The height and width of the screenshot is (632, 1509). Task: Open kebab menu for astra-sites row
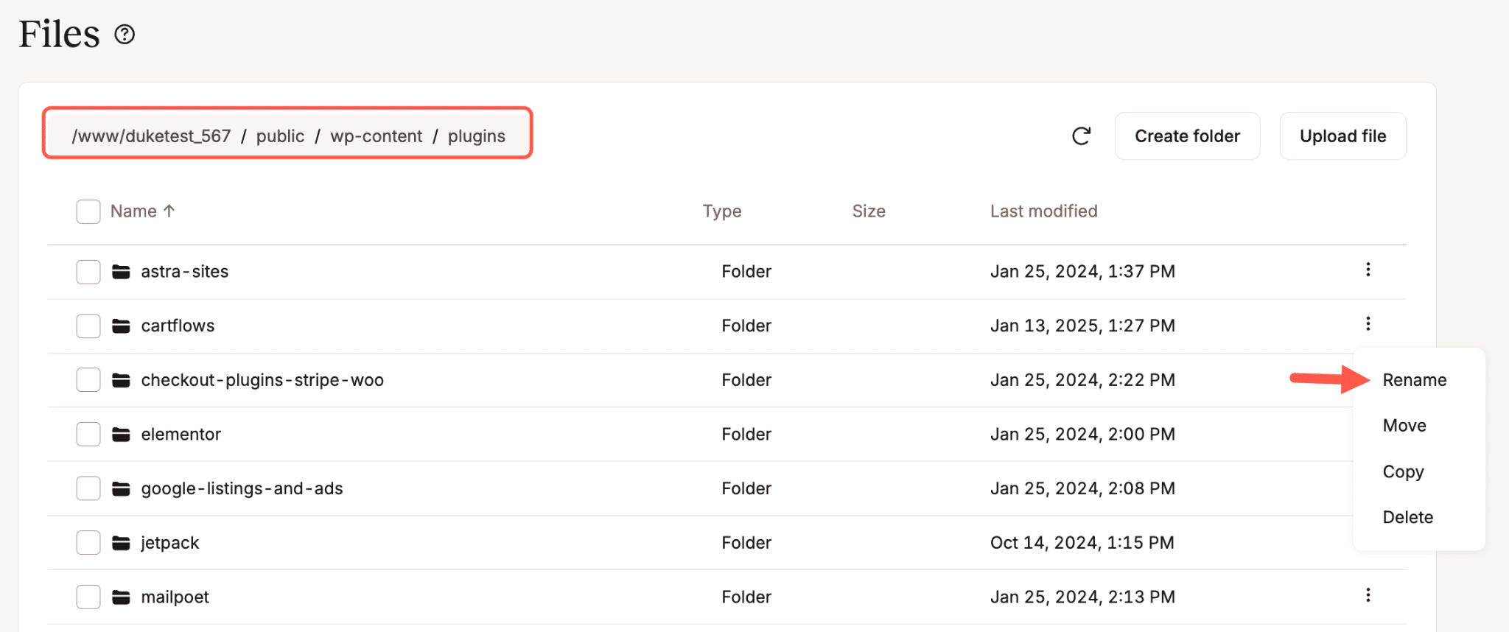point(1368,270)
